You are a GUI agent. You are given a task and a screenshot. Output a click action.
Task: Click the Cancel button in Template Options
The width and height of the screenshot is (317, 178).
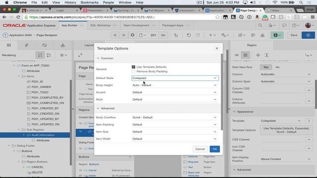tap(200, 149)
